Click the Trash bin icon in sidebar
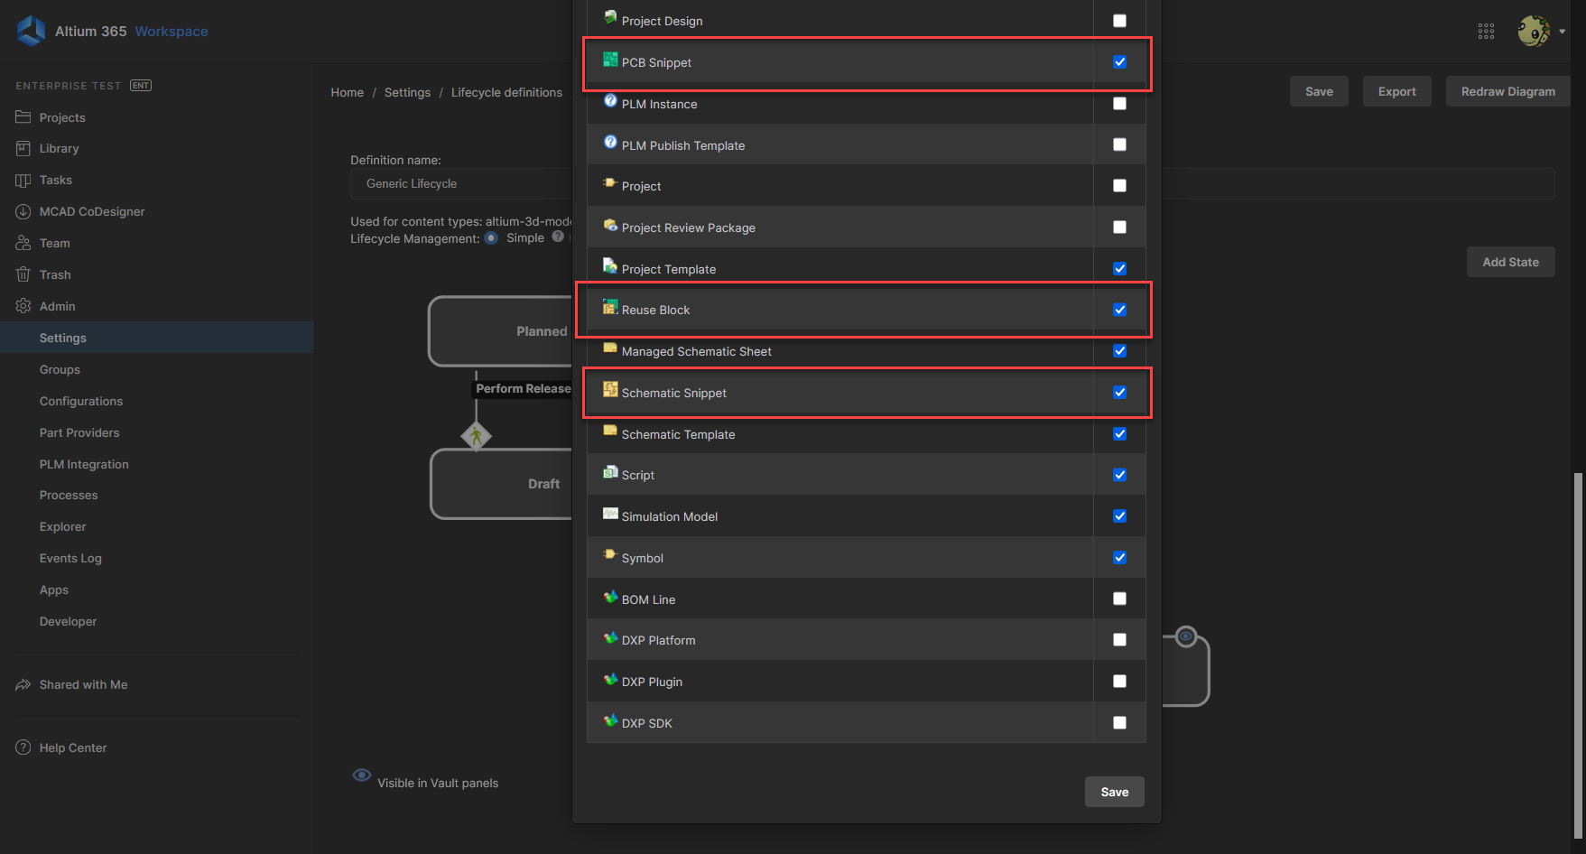Viewport: 1586px width, 854px height. [x=23, y=274]
